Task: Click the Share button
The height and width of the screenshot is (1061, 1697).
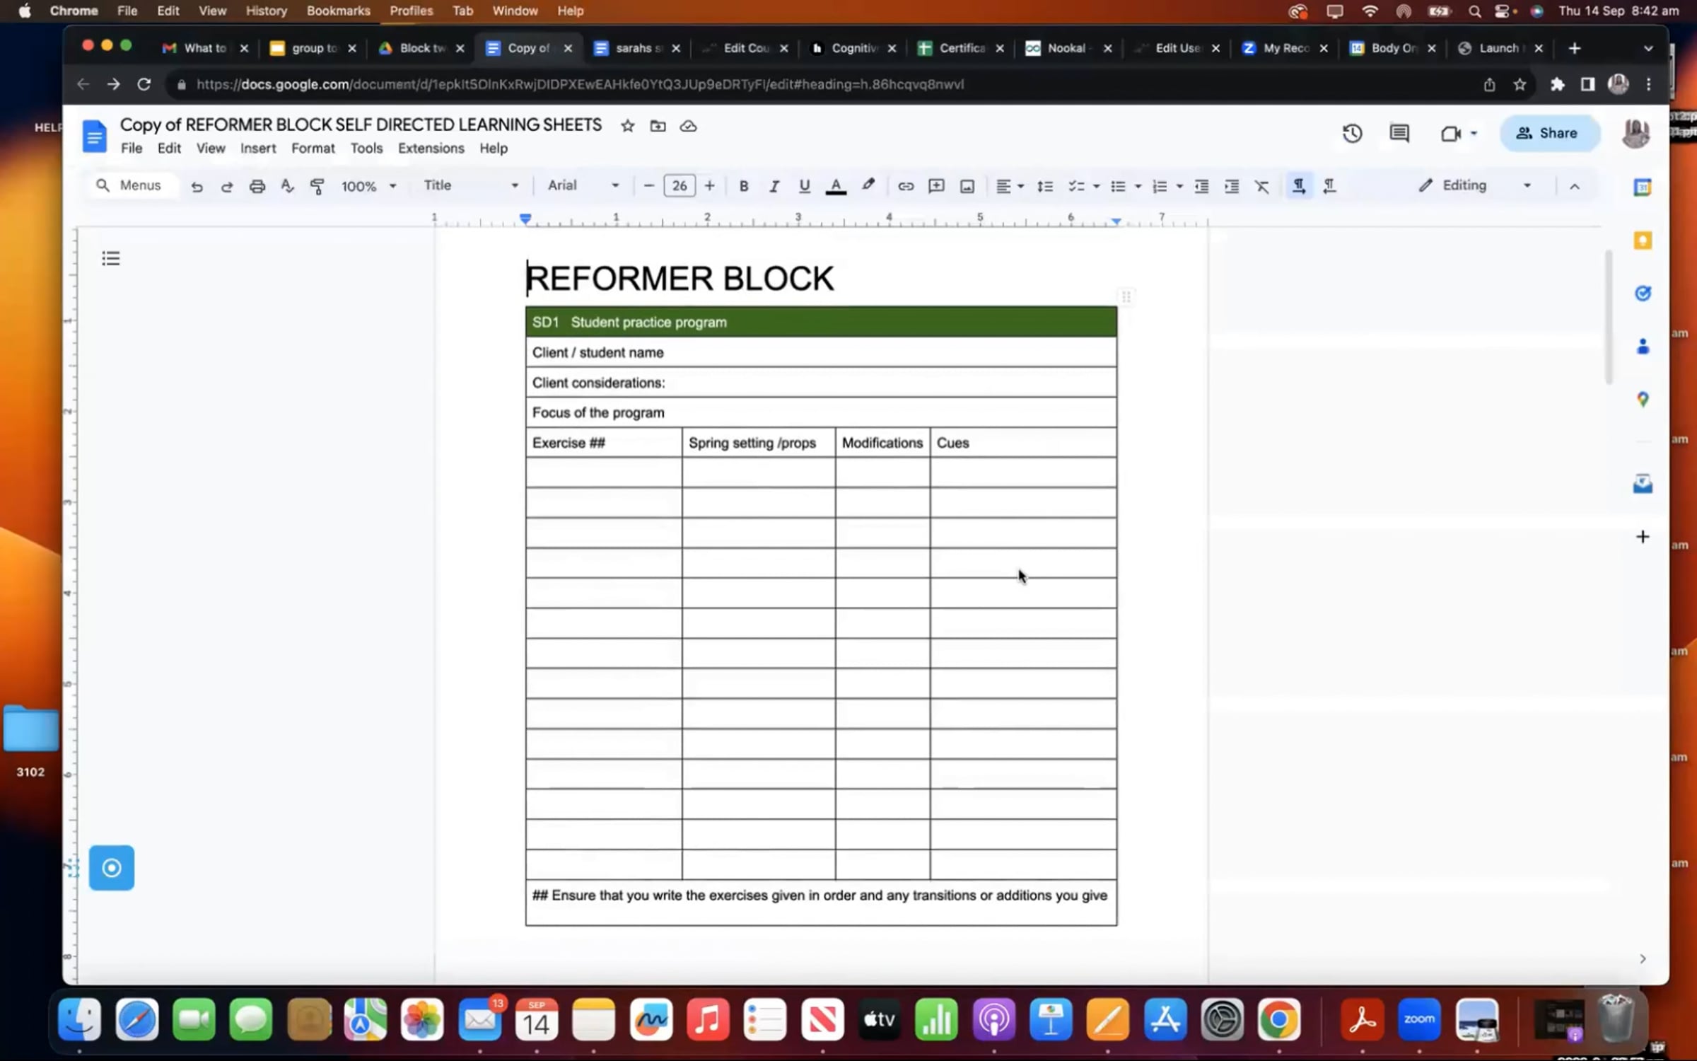Action: click(x=1549, y=133)
